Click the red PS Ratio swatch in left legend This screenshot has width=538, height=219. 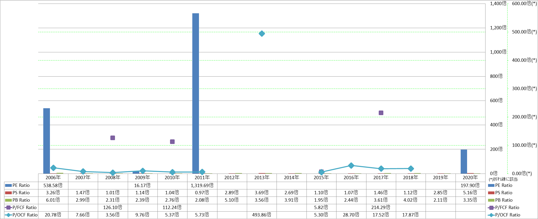pos(8,193)
